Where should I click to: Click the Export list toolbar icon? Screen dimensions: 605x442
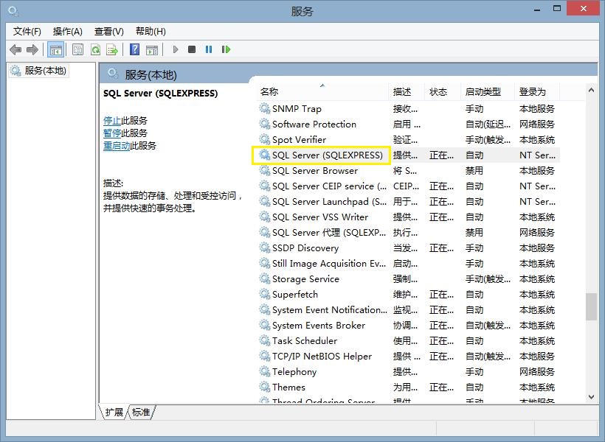pos(112,49)
